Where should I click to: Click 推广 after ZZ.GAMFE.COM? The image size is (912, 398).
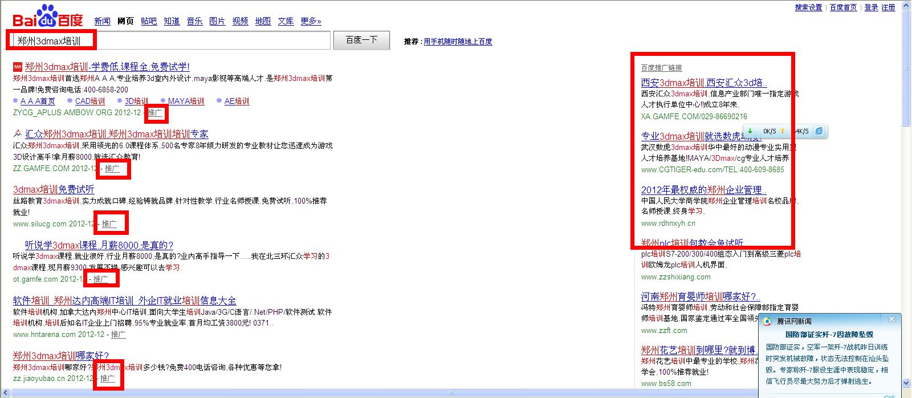112,168
